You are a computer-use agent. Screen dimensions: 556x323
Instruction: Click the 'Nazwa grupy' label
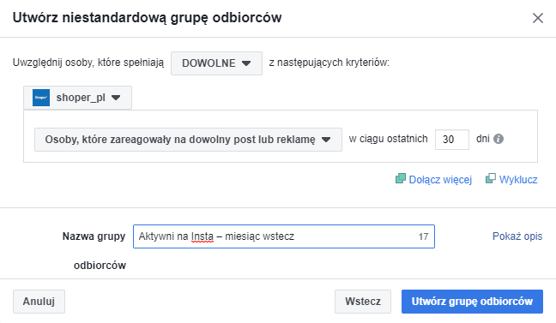pyautogui.click(x=94, y=236)
